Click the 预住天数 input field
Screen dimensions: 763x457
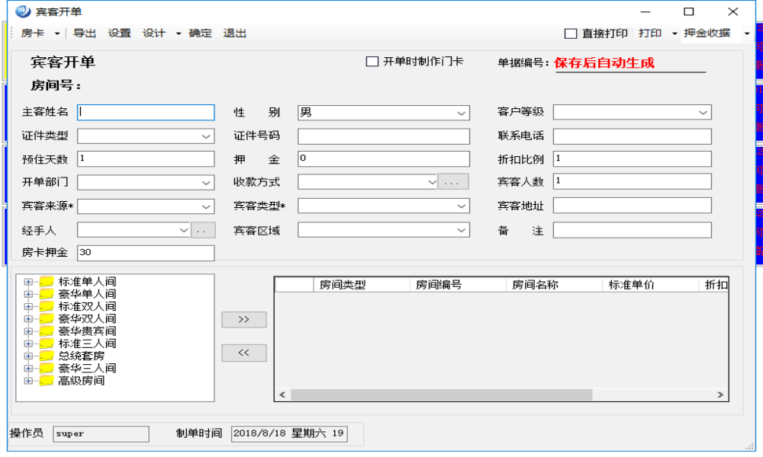coord(146,159)
